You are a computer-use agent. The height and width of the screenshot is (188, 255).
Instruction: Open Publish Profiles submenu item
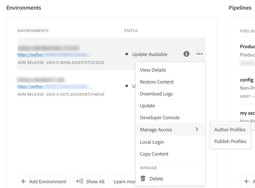[231, 141]
